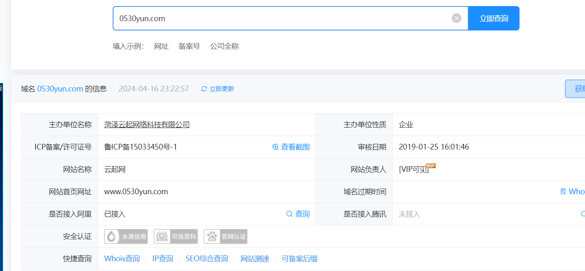Clear the search box with the X icon
This screenshot has height=271, width=585.
[x=456, y=18]
